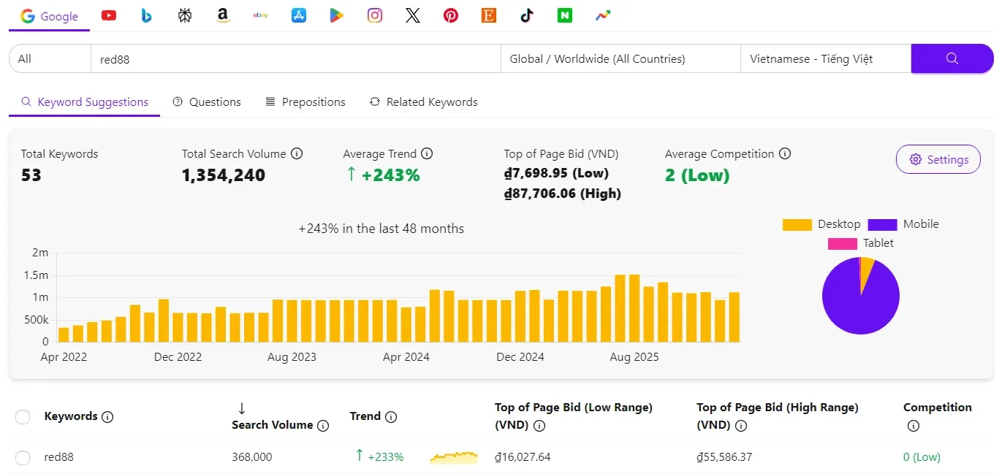The image size is (999, 474).
Task: Tick the select-all keywords checkbox
Action: pos(23,417)
